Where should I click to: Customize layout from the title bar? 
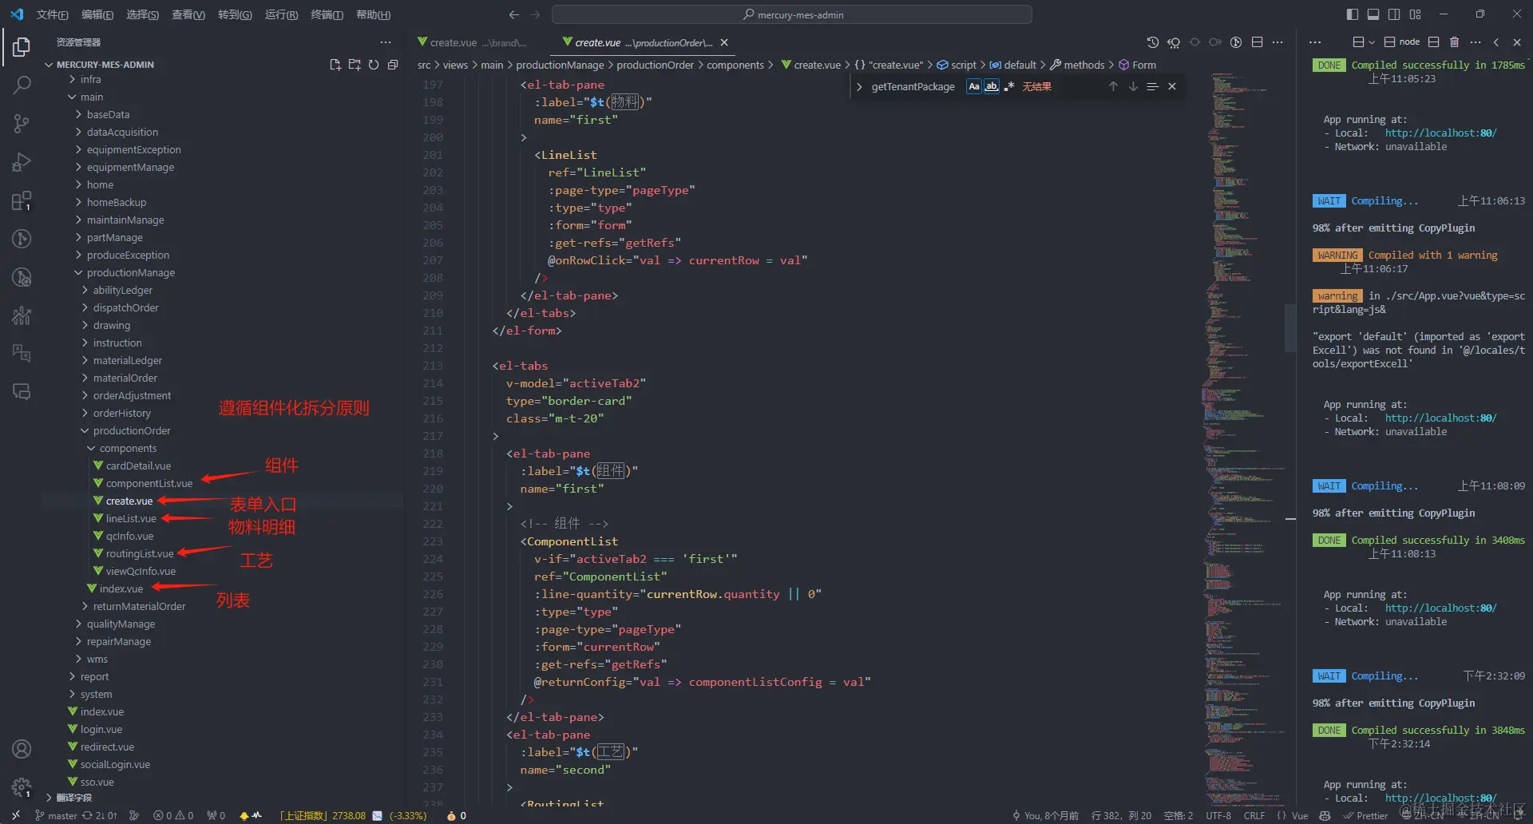tap(1415, 14)
